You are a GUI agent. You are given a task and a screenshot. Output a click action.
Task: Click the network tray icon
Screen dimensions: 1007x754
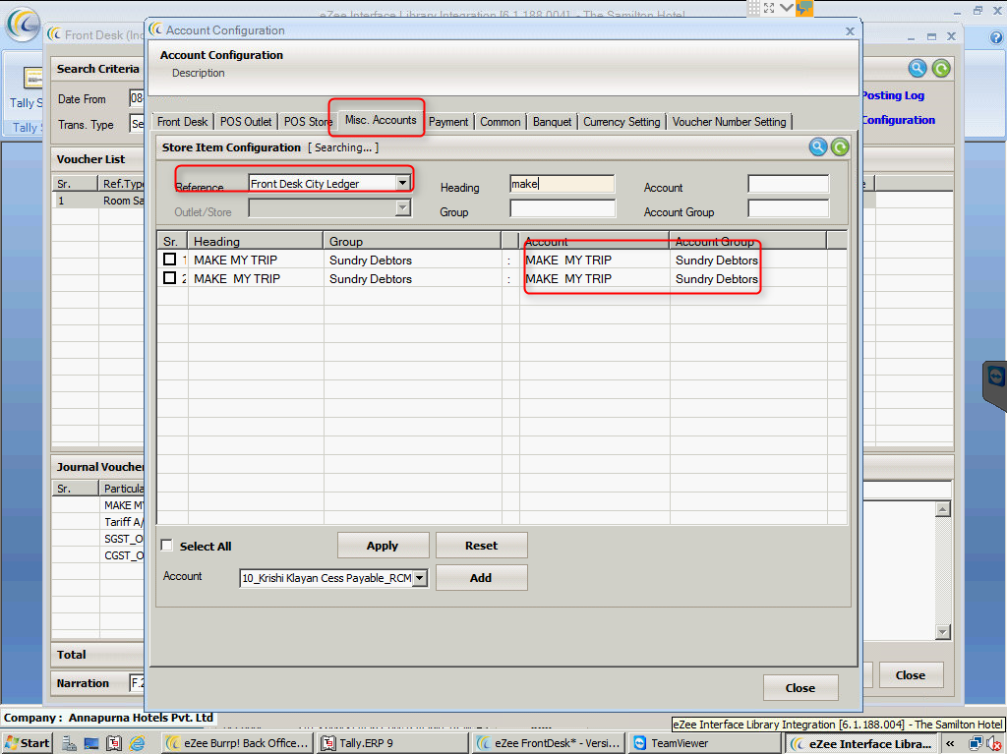[977, 743]
